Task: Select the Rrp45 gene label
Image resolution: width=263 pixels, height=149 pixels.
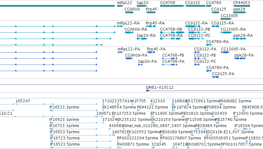Action: tap(151, 9)
